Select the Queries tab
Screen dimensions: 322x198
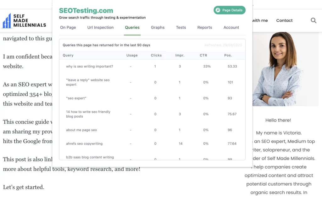(132, 28)
